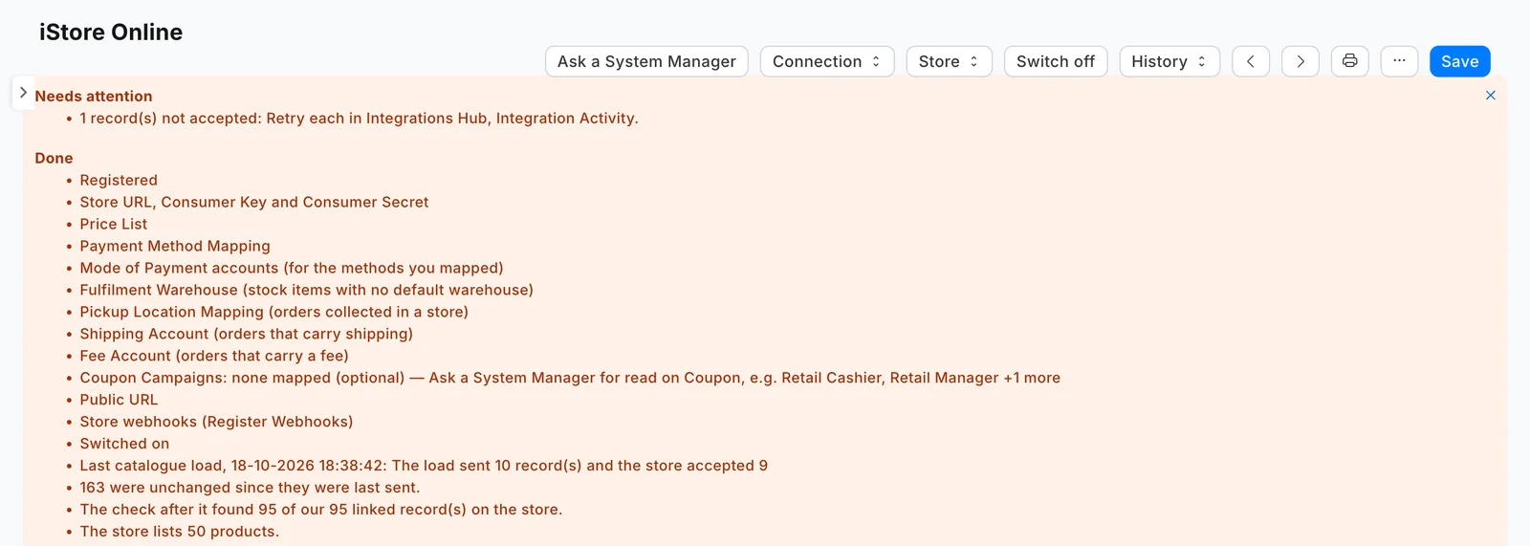Click 'The check after it found 95' line
Image resolution: width=1530 pixels, height=546 pixels.
321,511
